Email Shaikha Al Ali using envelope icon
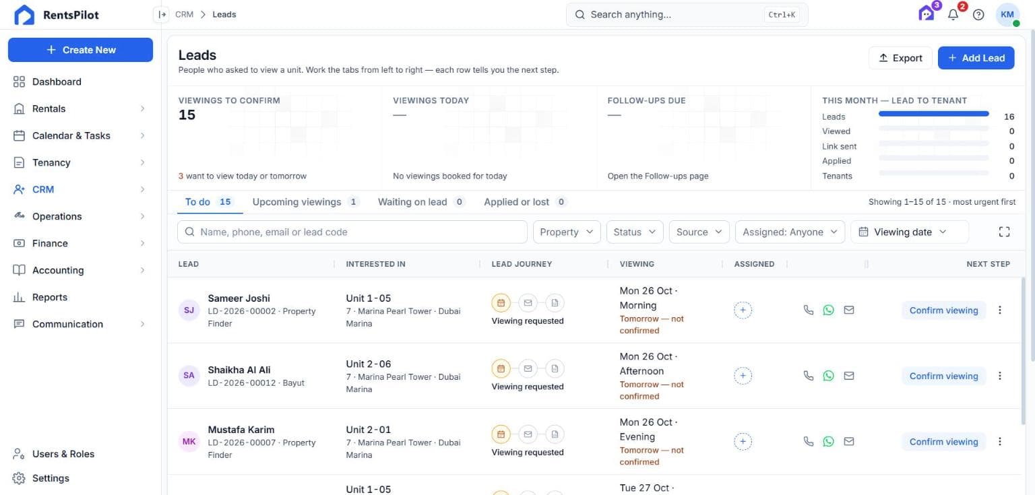 [849, 376]
